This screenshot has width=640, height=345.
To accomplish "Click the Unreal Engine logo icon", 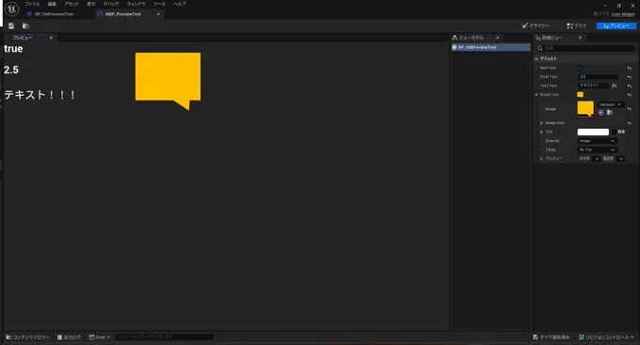I will (12, 8).
